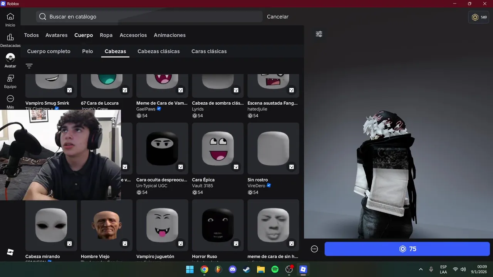This screenshot has height=277, width=493.
Task: Open creator link VireDero
Action: point(257,186)
